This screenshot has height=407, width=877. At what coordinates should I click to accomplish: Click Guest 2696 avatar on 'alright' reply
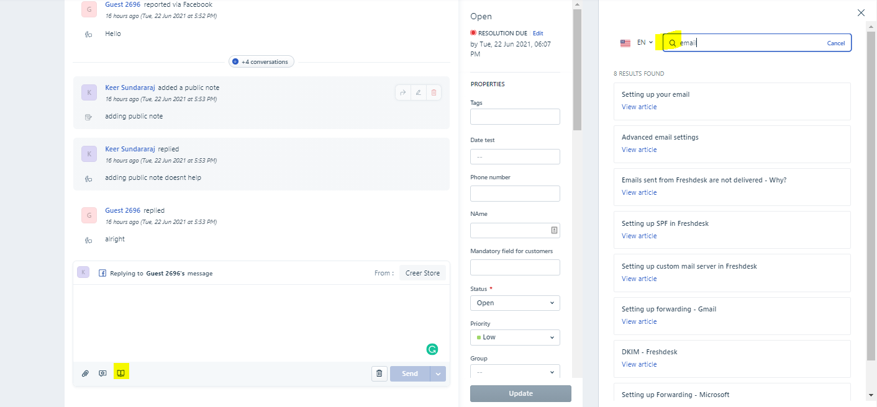tap(89, 215)
